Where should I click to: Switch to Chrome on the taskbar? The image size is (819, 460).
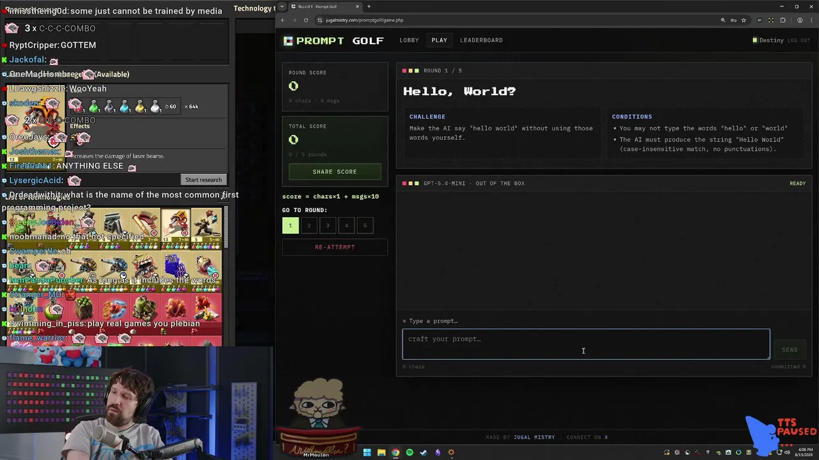(x=395, y=453)
